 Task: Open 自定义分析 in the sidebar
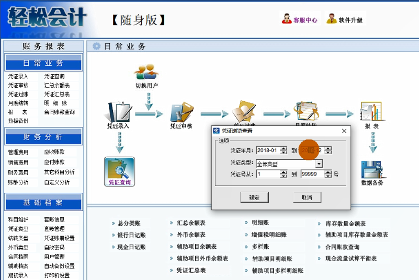coord(57,182)
